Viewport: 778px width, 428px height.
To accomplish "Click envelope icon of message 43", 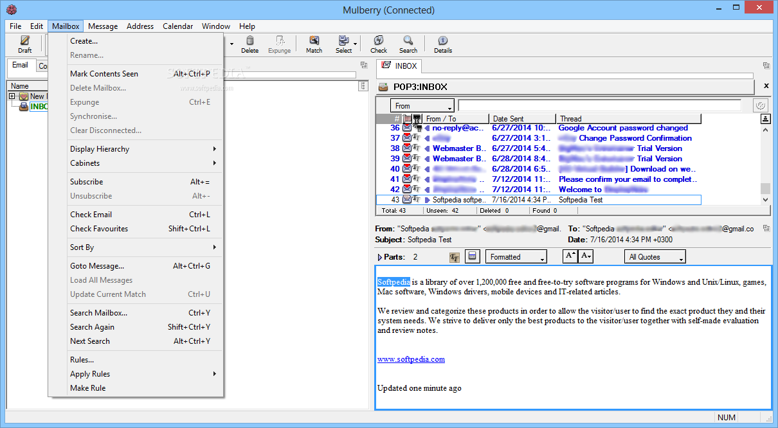I will point(407,200).
